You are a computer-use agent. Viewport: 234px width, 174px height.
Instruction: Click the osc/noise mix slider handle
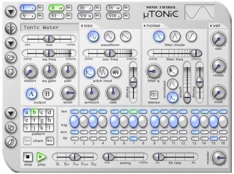(x=49, y=39)
